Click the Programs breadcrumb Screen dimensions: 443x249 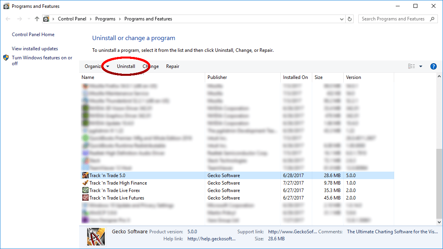coord(105,19)
